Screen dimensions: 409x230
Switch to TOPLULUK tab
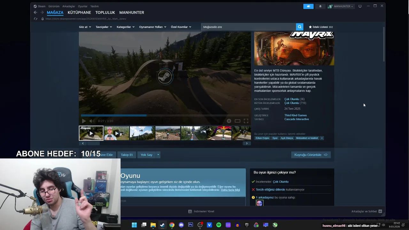click(105, 12)
